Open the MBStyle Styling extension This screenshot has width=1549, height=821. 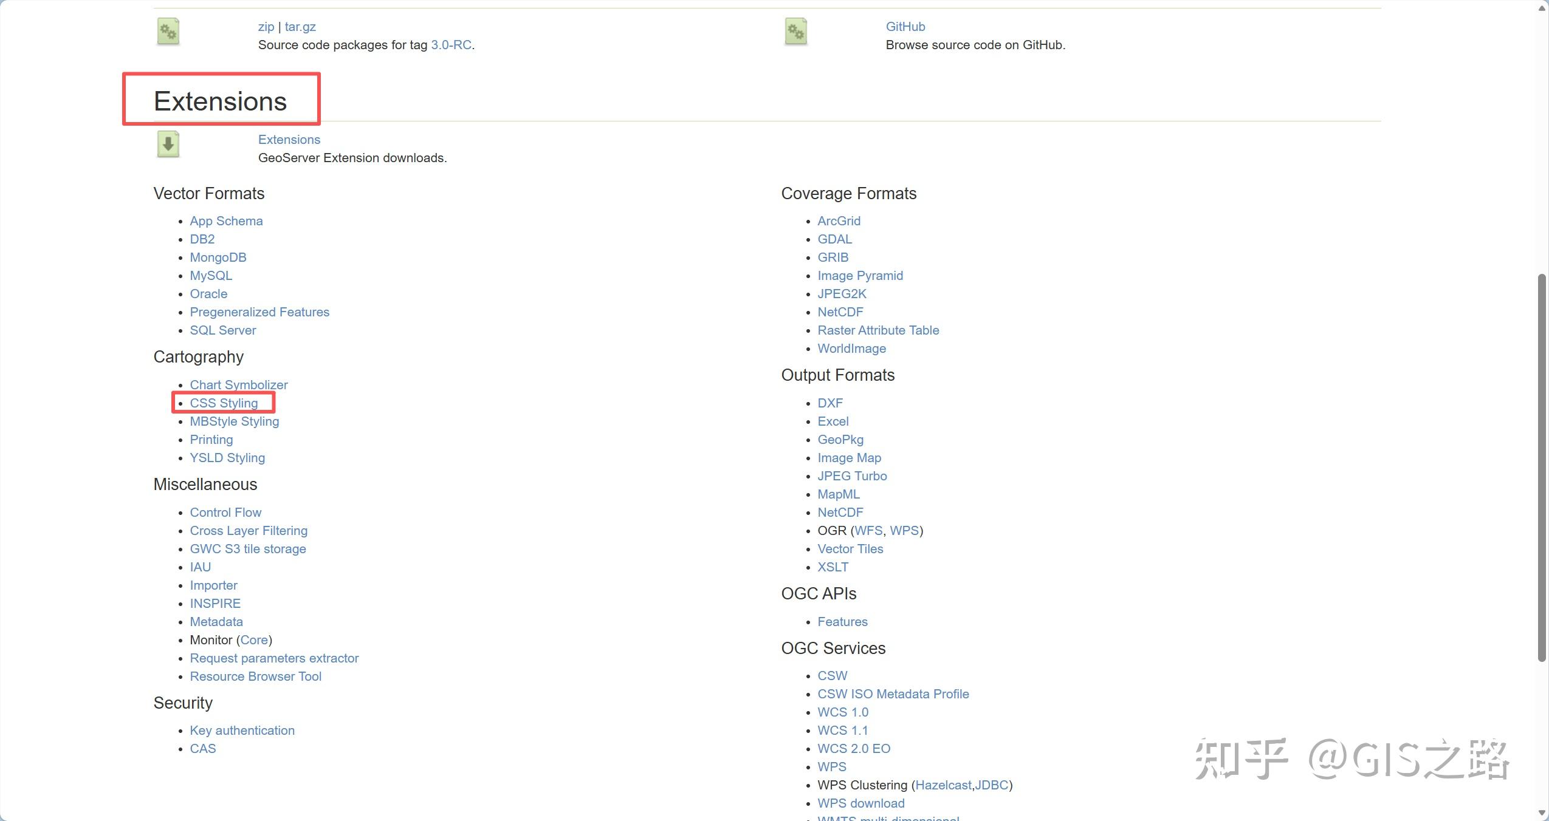pos(234,421)
